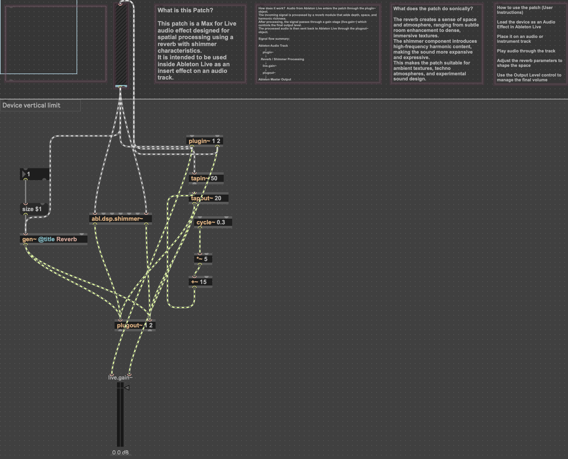Select the hatched vertical panel object

(121, 45)
